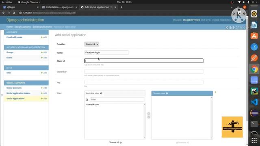The image size is (260, 146).
Task: Close the Add social application tab
Action: pyautogui.click(x=115, y=7)
